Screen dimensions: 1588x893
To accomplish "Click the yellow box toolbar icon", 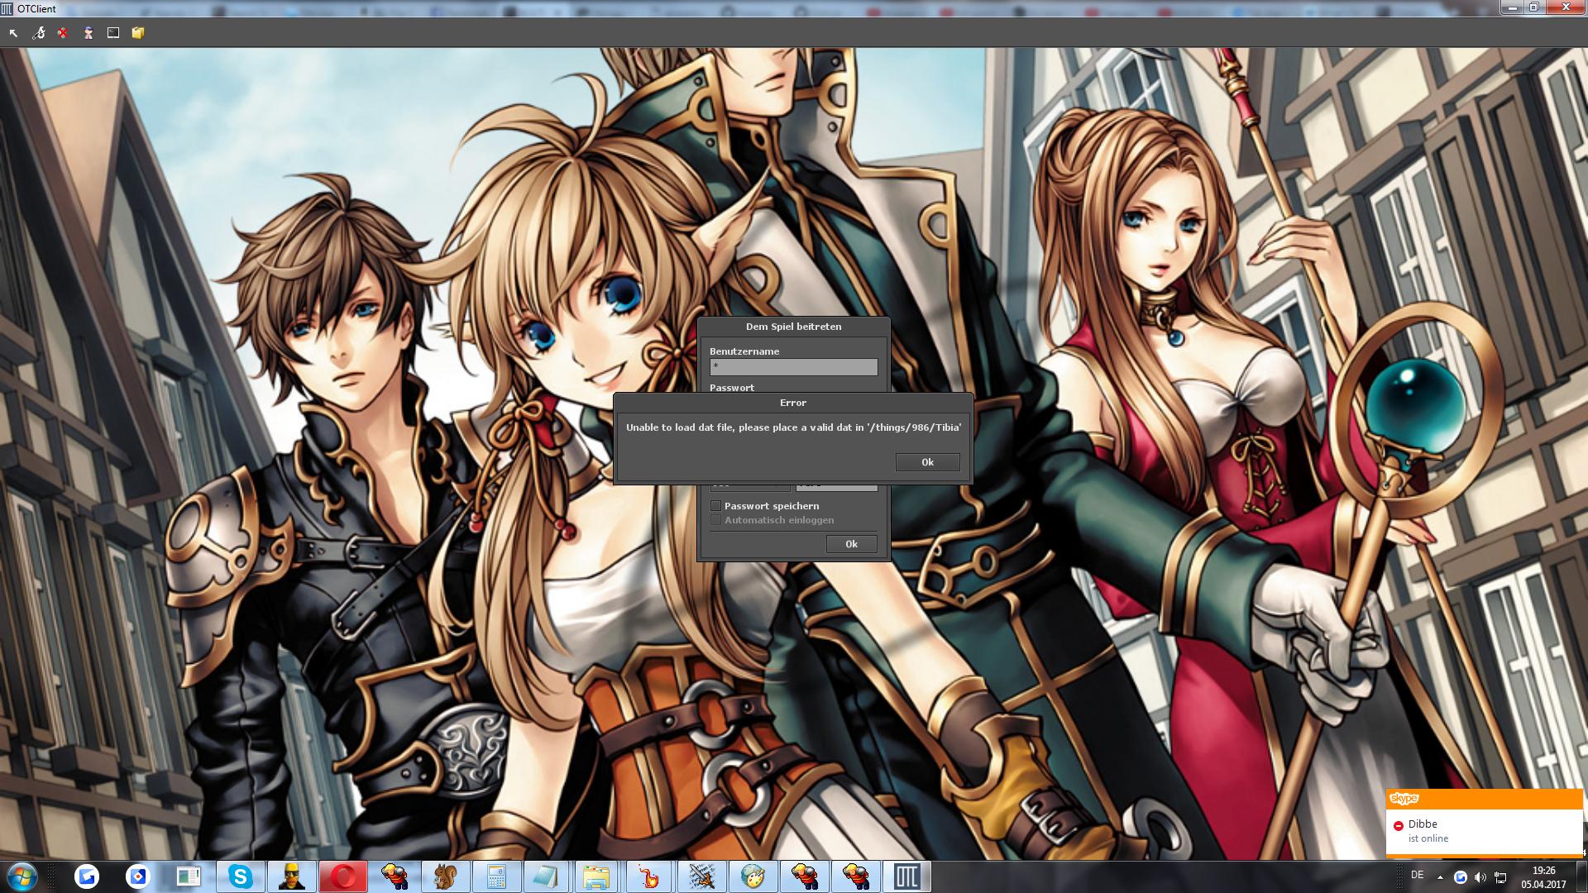I will click(138, 33).
